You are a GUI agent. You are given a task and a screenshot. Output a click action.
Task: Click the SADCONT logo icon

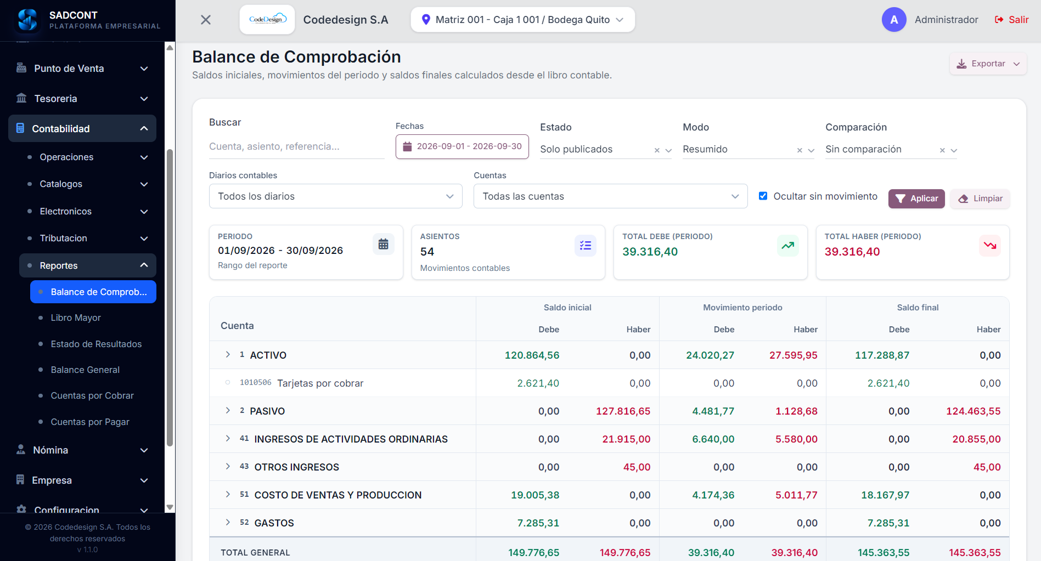point(27,20)
